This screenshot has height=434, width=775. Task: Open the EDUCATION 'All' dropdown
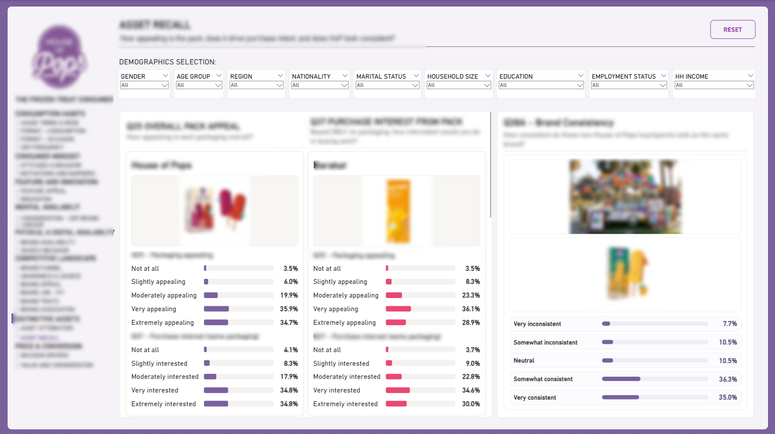541,85
